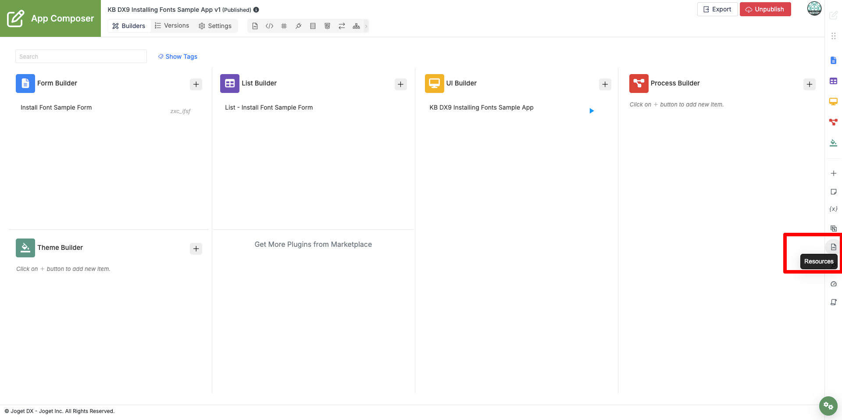Click the grip dots icon in right sidebar
This screenshot has width=842, height=420.
click(833, 36)
